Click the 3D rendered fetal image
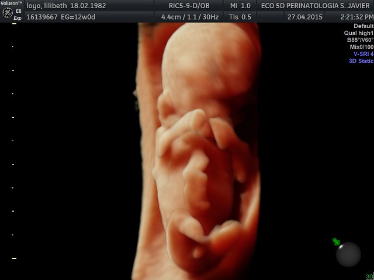The width and height of the screenshot is (374, 280). click(x=198, y=151)
